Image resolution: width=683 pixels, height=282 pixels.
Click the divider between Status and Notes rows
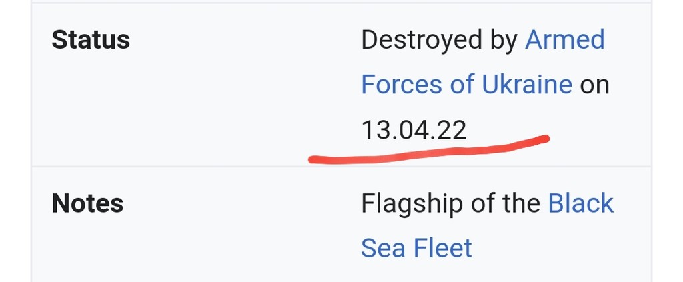click(x=341, y=167)
